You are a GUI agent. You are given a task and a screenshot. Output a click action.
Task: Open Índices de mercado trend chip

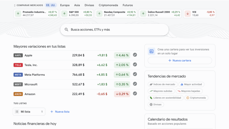163,84
